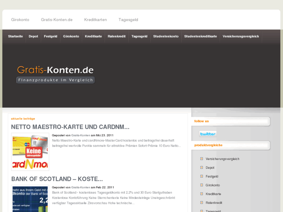This screenshot has height=212, width=283.
Task: Click arrow bullet icon beside Depot
Action: (202, 168)
